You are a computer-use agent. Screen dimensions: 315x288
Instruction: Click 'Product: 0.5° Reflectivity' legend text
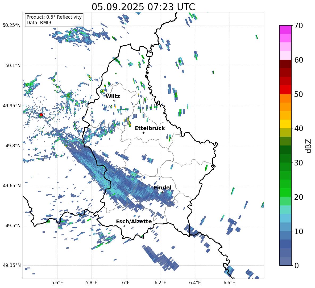[x=54, y=17]
